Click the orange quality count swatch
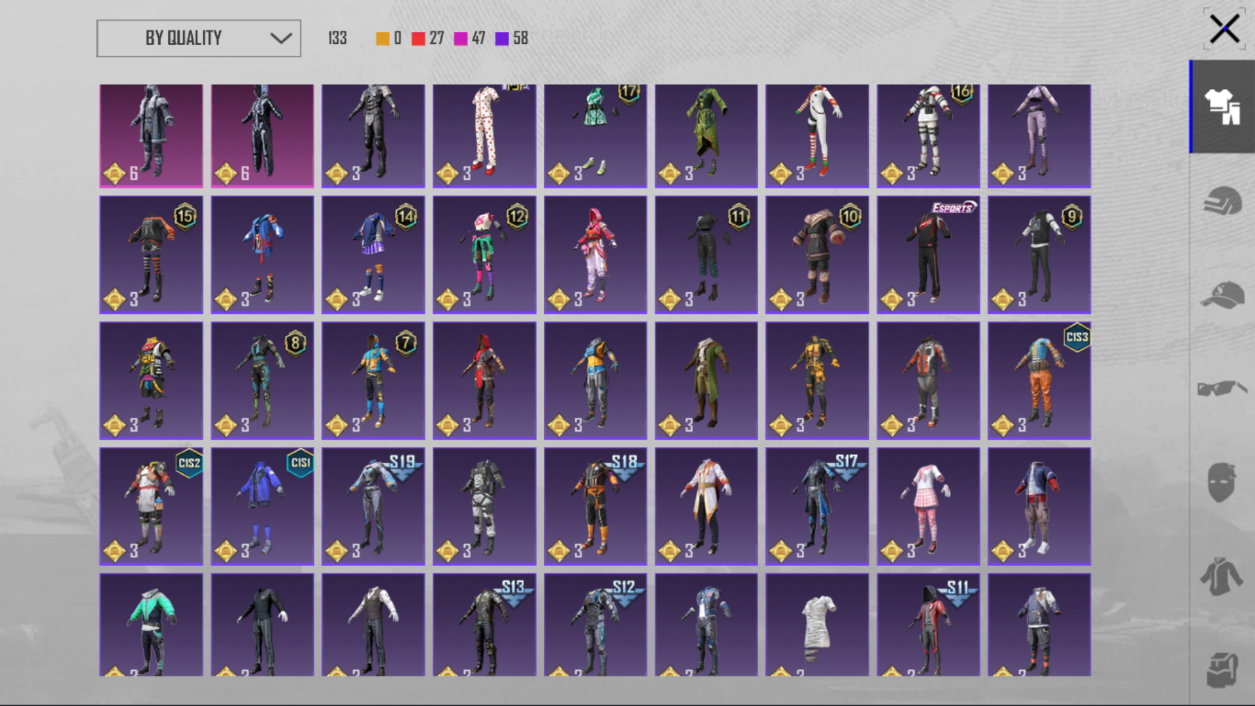 [382, 39]
